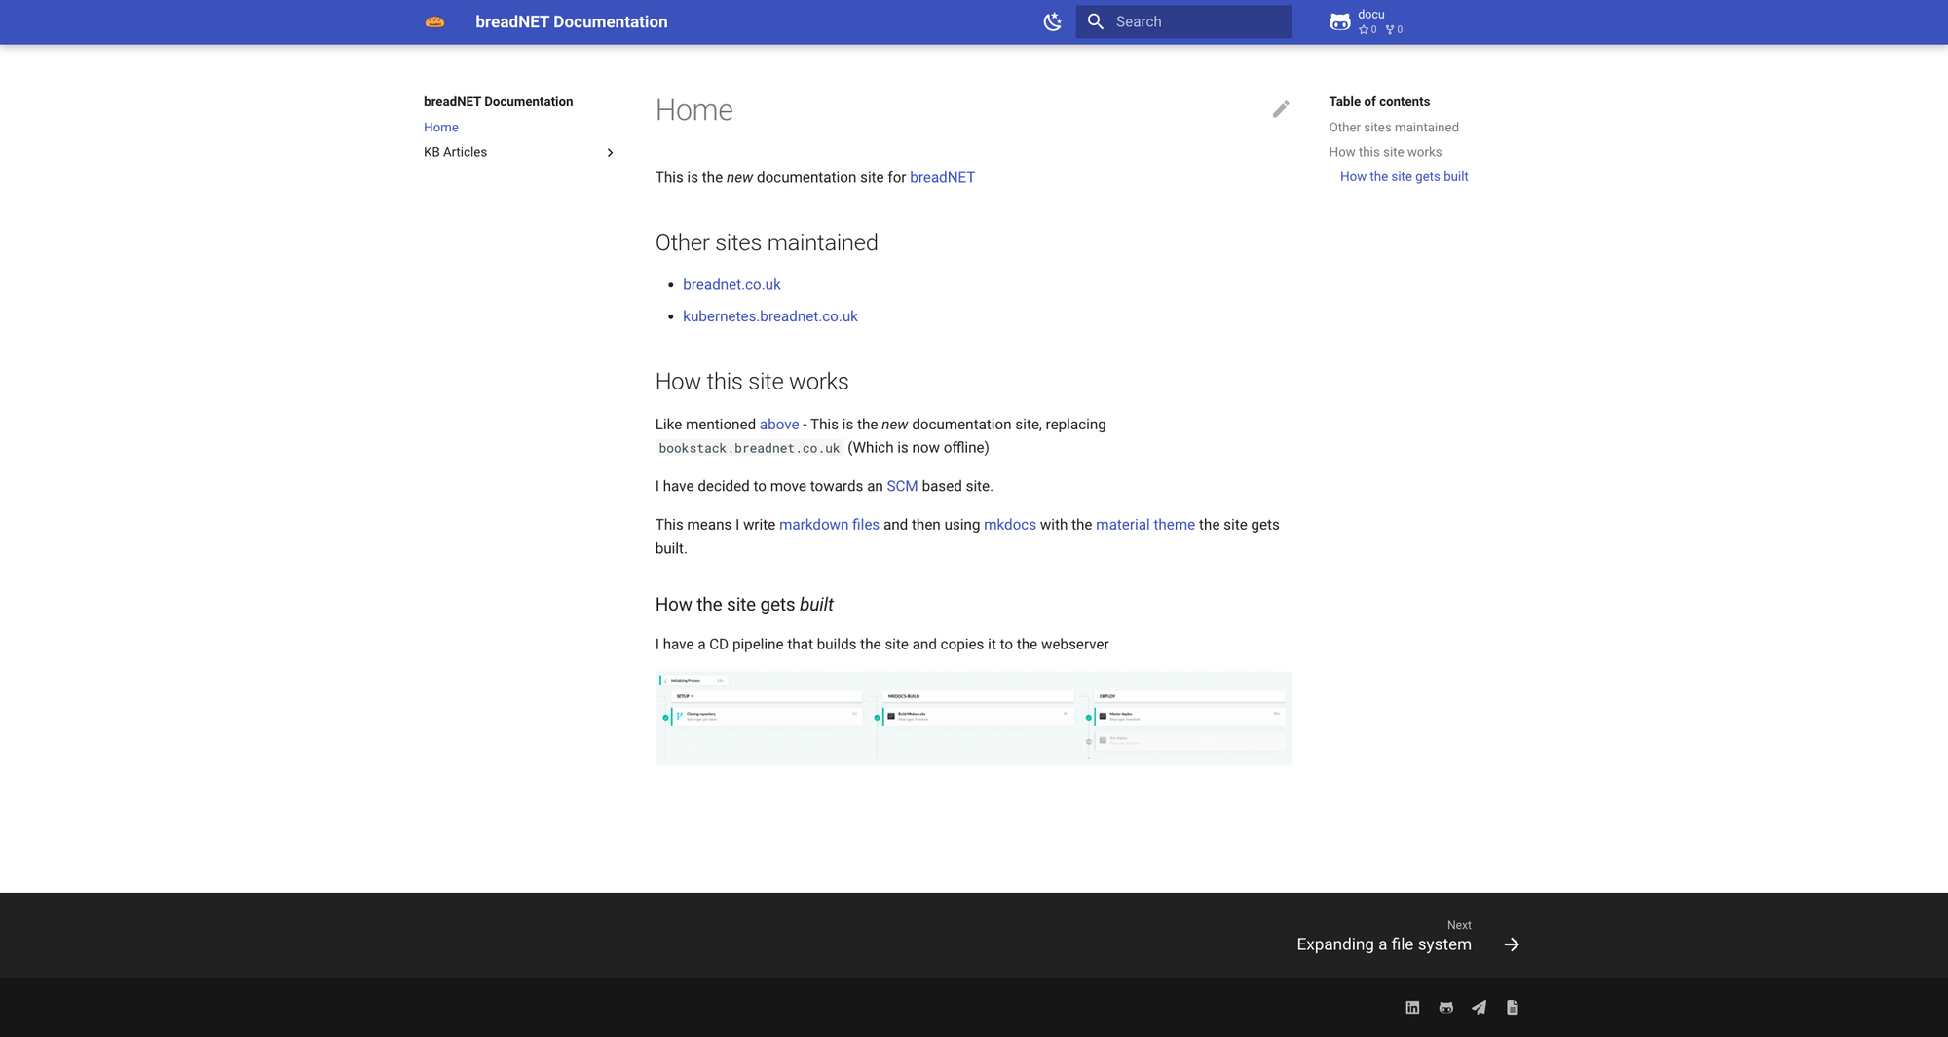Click the breadNET Documentation header title
Viewport: 1948px width, 1037px height.
point(572,21)
